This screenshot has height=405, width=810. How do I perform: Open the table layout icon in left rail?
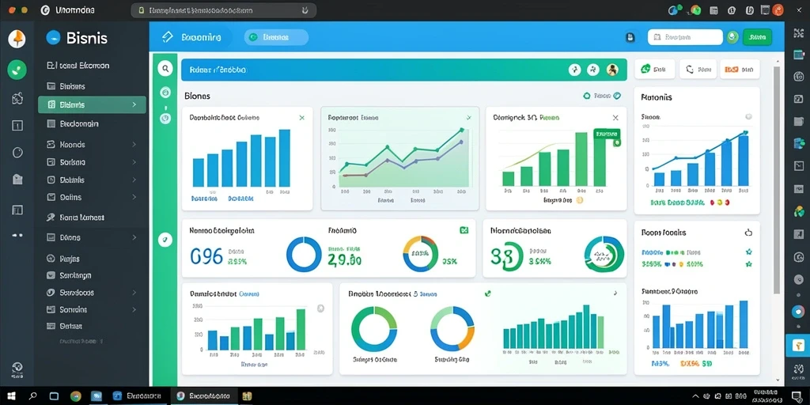pyautogui.click(x=17, y=210)
